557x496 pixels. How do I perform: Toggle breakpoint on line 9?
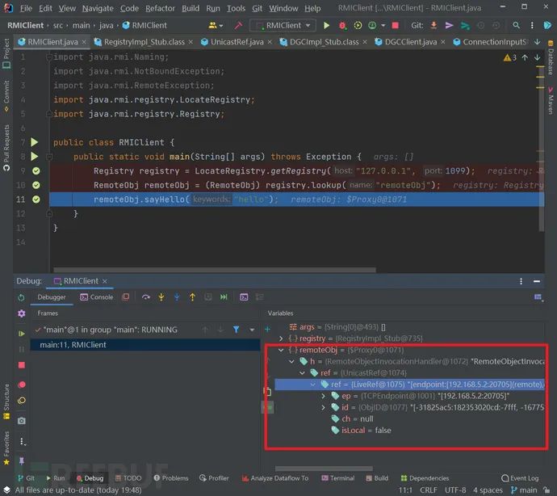(x=36, y=171)
